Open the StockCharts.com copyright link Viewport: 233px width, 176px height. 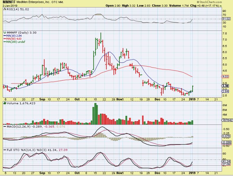coord(209,2)
